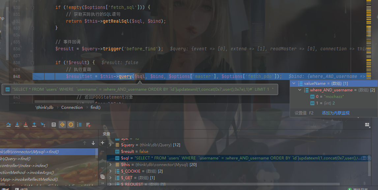378x190 pixels.
Task: Click the double chevron more actions icon
Action: click(102, 183)
